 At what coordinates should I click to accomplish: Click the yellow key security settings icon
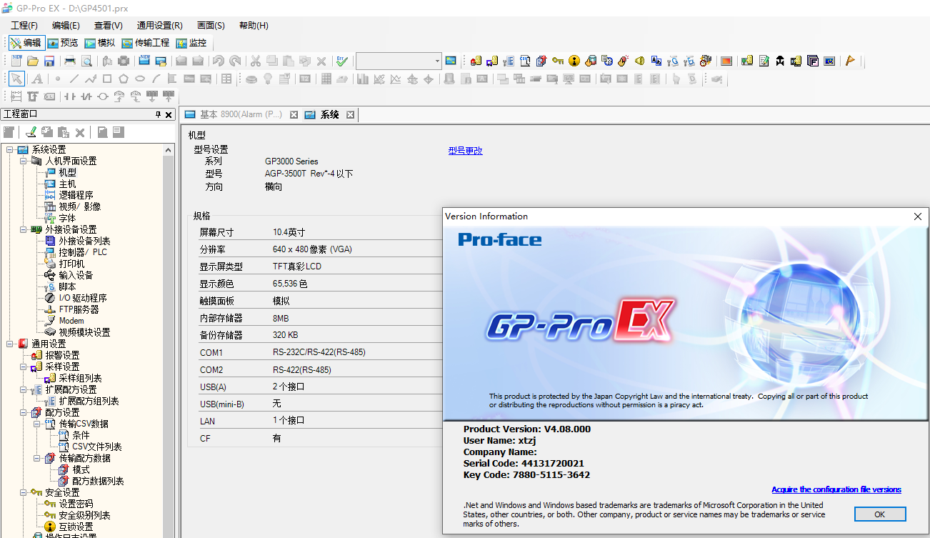coord(558,61)
